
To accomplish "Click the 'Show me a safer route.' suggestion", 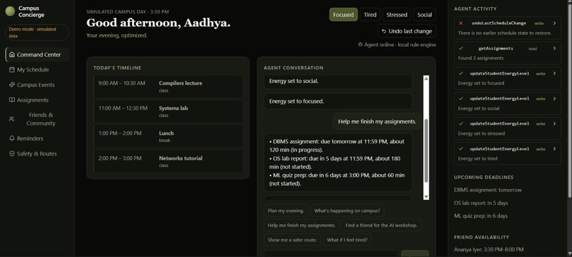I will pos(292,240).
